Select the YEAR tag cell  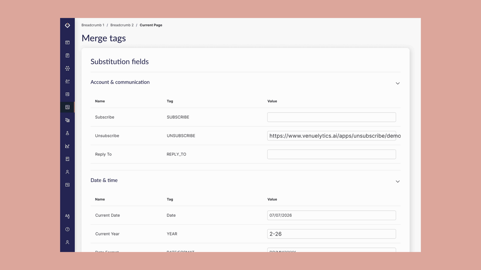pos(172,234)
